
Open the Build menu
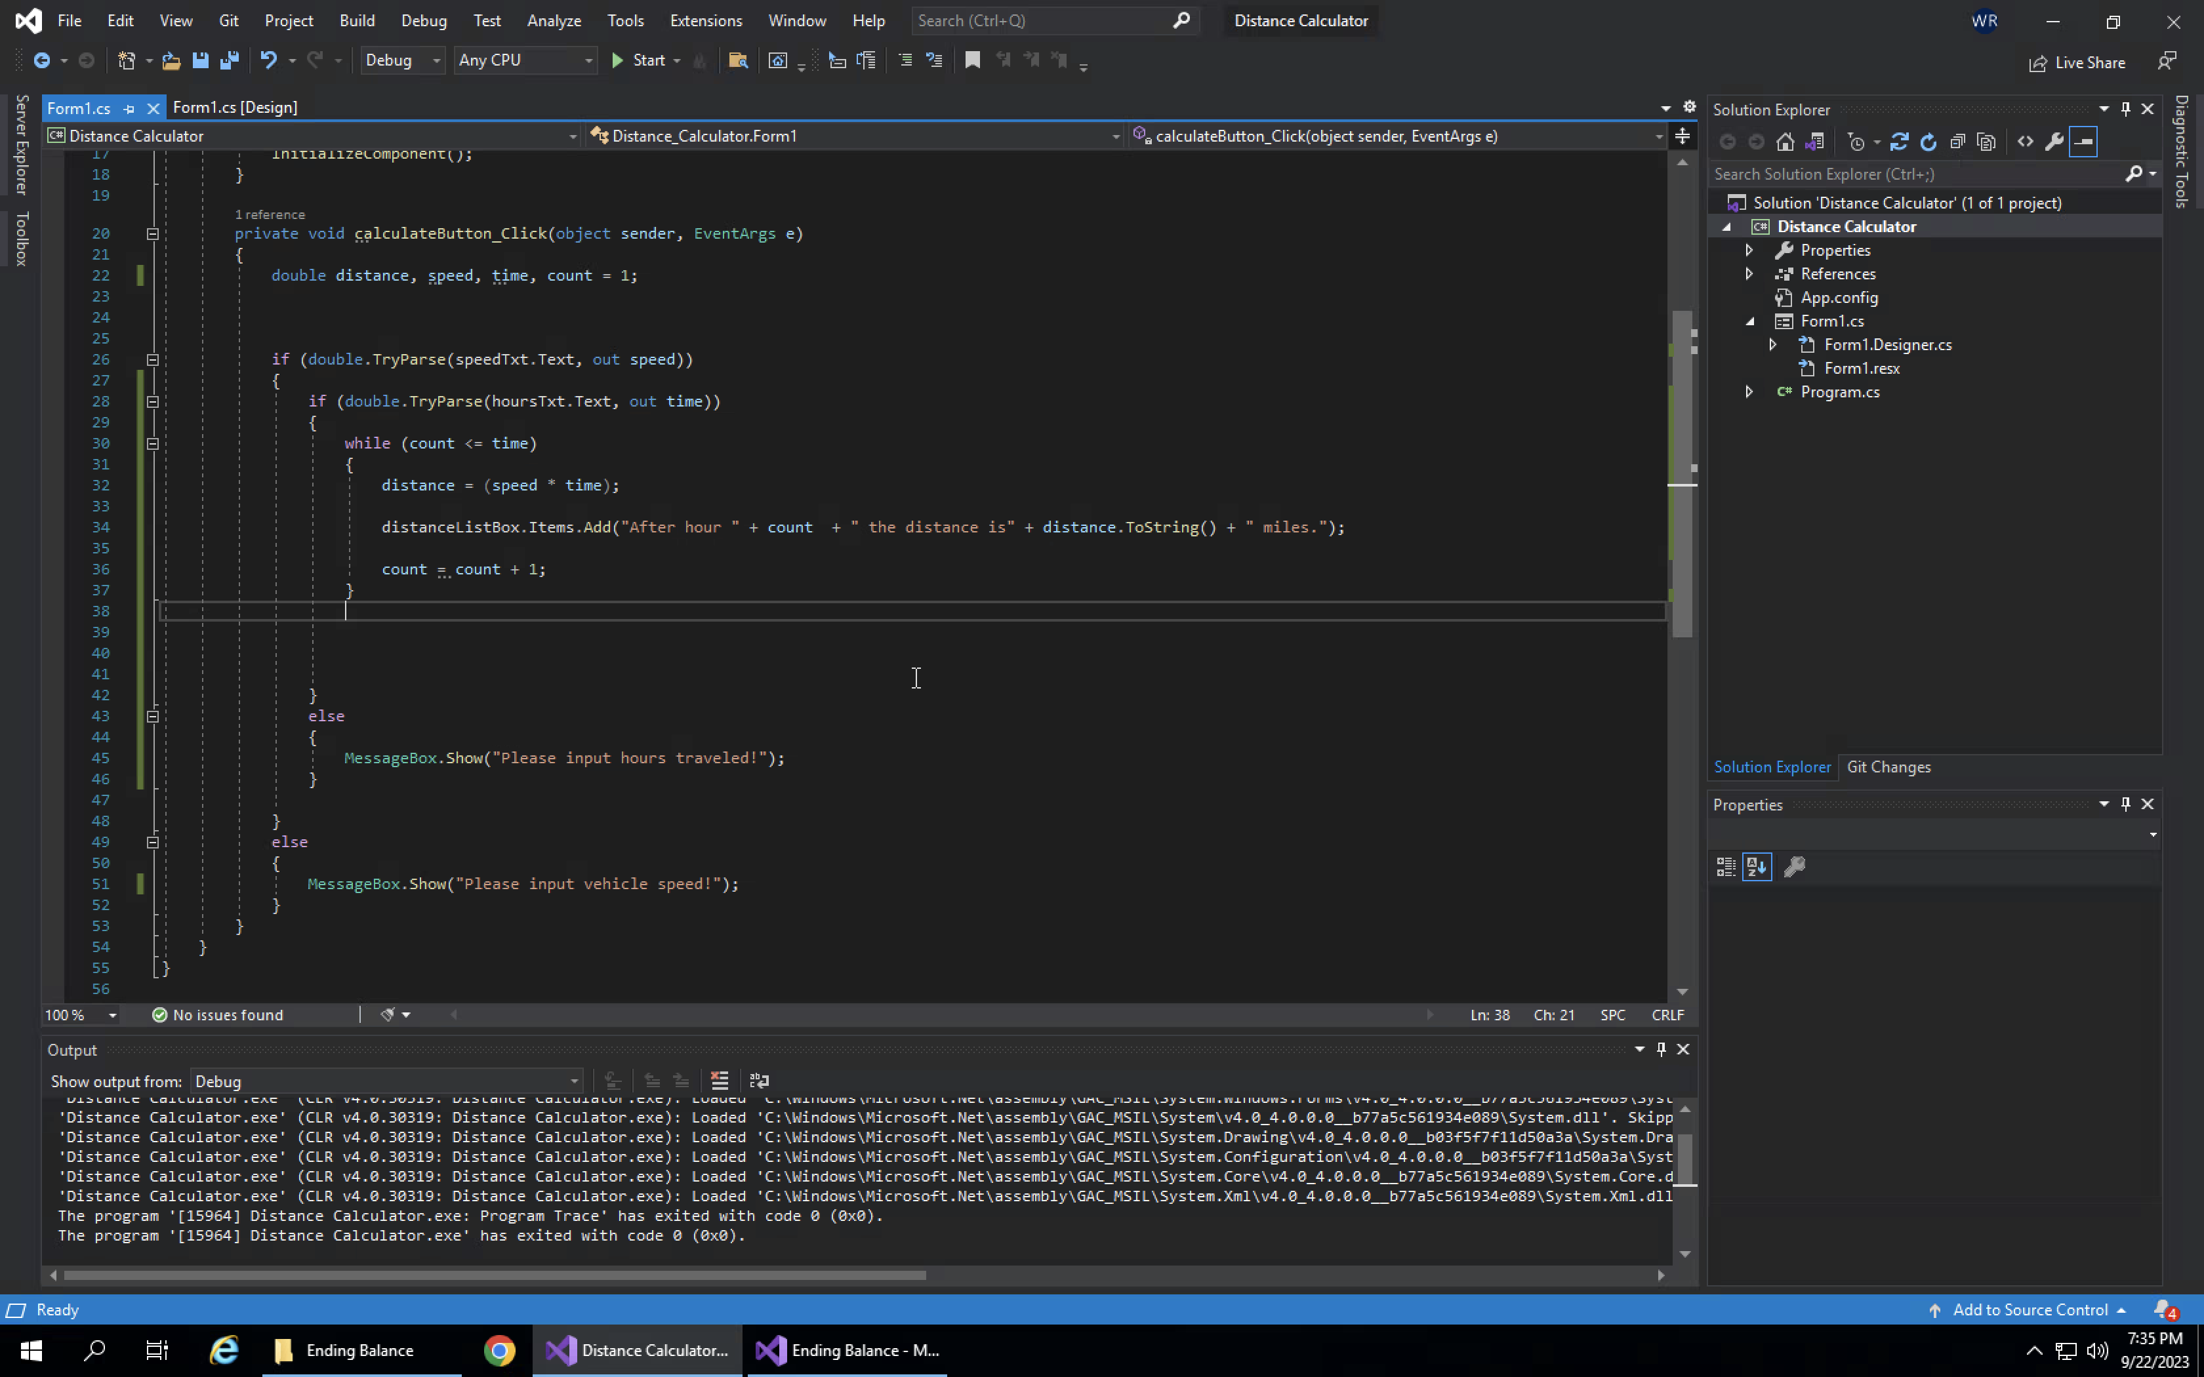pos(356,20)
